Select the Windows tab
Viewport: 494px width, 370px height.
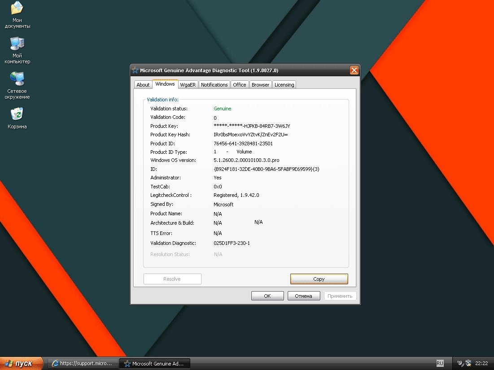click(x=165, y=84)
